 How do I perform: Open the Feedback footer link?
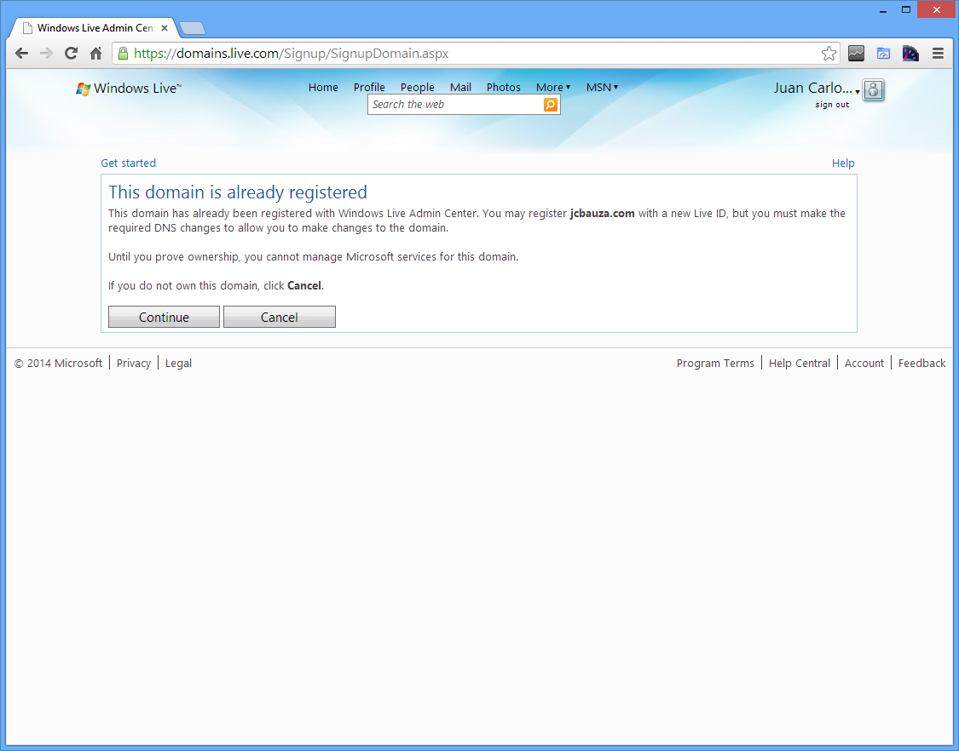click(x=921, y=363)
